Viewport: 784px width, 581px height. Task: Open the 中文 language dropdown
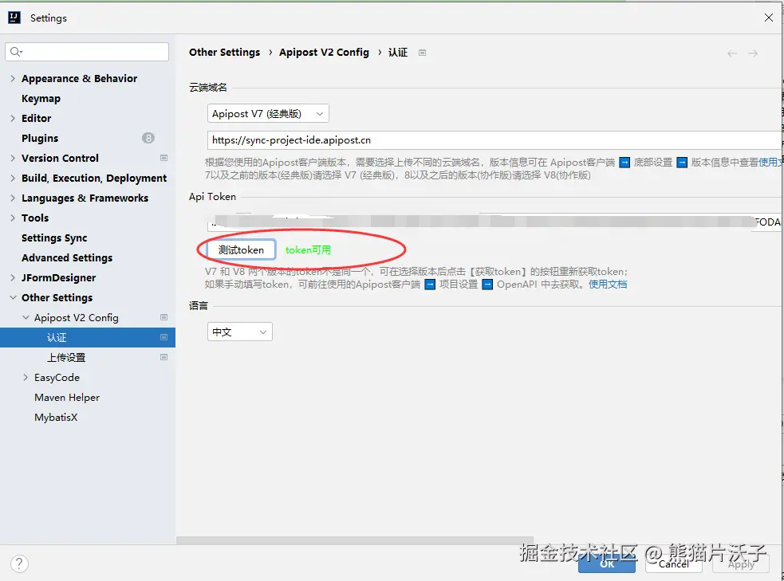(240, 332)
